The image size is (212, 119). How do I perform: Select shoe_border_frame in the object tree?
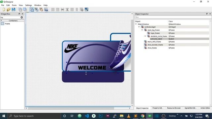(x=155, y=45)
